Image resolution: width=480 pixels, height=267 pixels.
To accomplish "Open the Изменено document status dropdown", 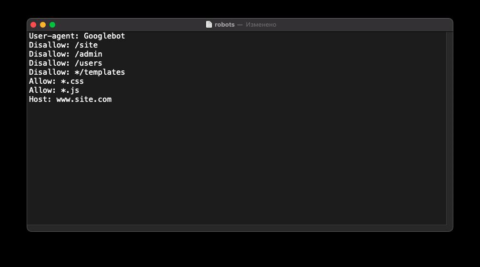I will pyautogui.click(x=261, y=24).
